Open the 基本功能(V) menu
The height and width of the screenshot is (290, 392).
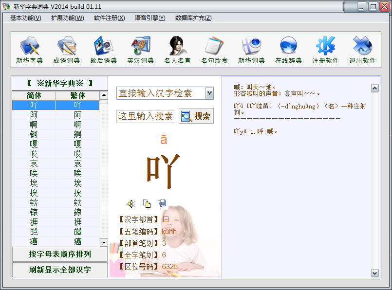[x=25, y=18]
